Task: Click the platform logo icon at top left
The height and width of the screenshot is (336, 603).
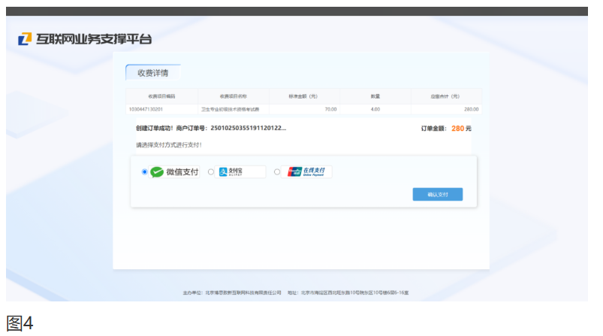Action: (25, 38)
